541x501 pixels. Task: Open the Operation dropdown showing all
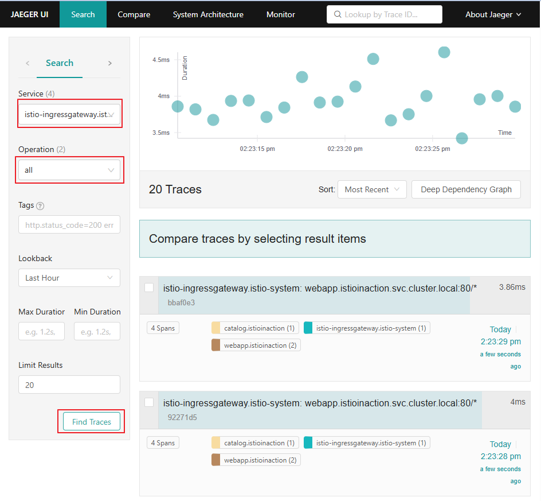(69, 170)
